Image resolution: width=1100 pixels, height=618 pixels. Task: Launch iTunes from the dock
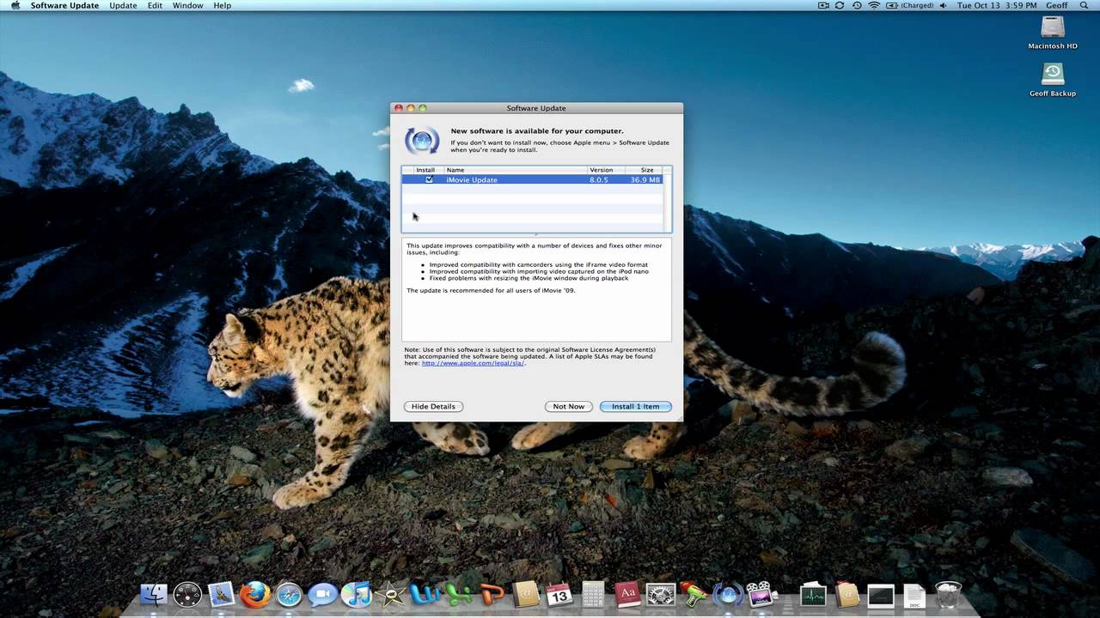355,594
